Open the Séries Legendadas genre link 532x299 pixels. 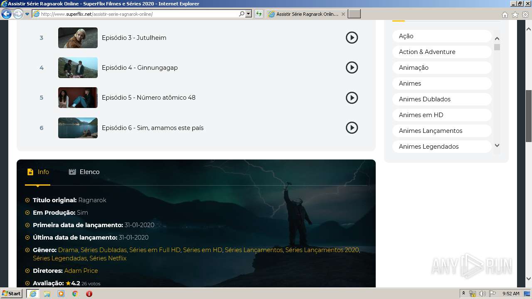coord(60,258)
